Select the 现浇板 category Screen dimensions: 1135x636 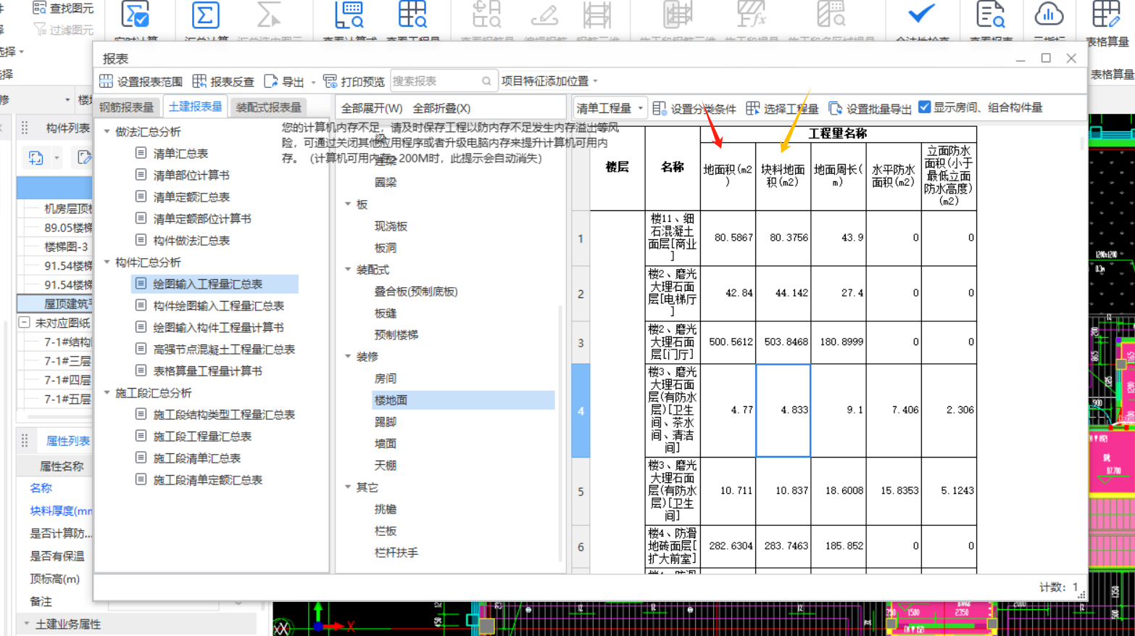pos(391,226)
